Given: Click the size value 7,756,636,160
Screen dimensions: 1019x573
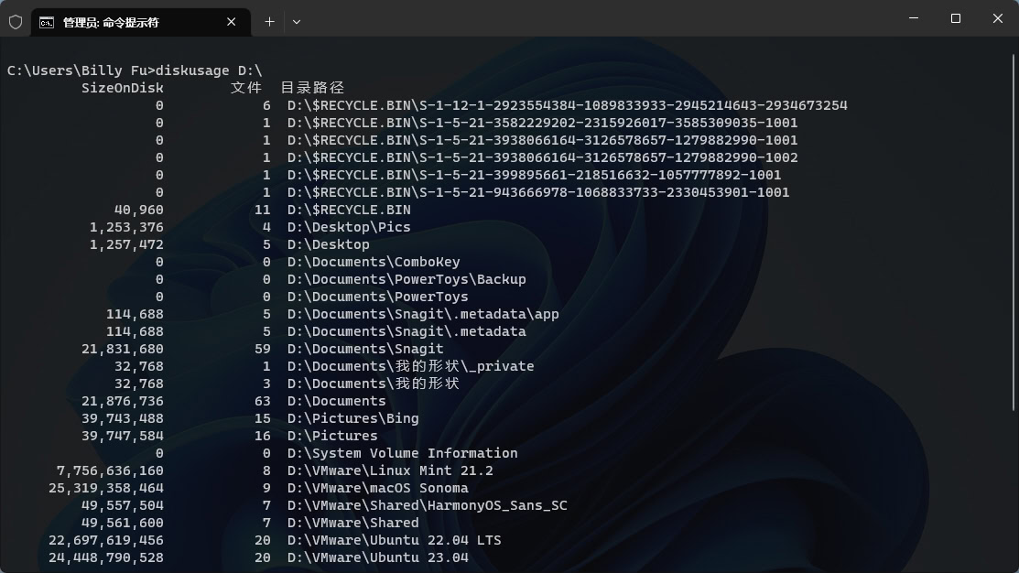Looking at the screenshot, I should point(111,471).
